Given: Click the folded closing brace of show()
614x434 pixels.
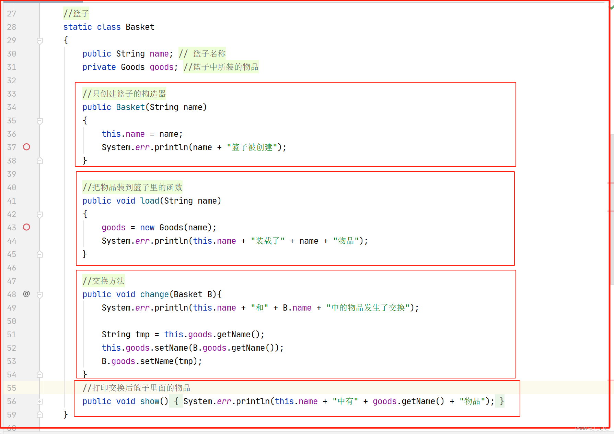Looking at the screenshot, I should pyautogui.click(x=502, y=401).
